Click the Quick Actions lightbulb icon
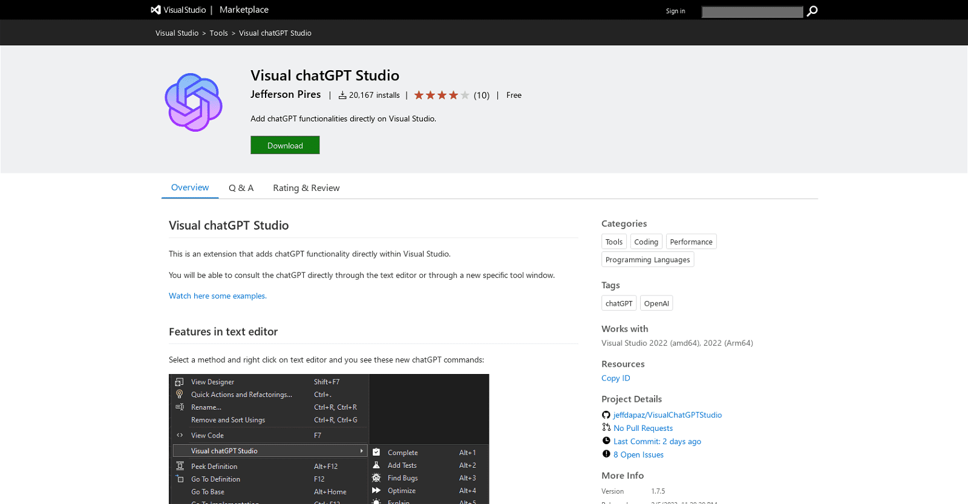 (180, 394)
